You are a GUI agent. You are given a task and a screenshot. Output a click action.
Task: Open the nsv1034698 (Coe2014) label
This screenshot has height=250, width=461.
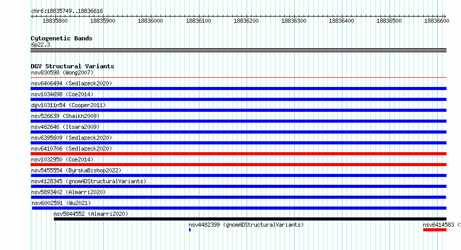click(x=62, y=94)
